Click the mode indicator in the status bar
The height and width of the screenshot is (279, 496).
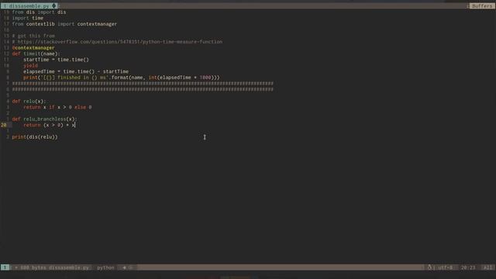tap(5, 267)
